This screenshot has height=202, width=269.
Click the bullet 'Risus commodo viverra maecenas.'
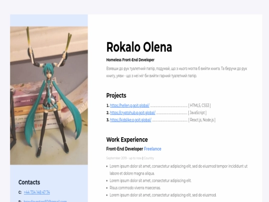(135, 188)
